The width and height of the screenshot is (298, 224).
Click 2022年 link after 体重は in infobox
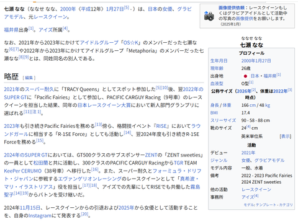pos(281,91)
